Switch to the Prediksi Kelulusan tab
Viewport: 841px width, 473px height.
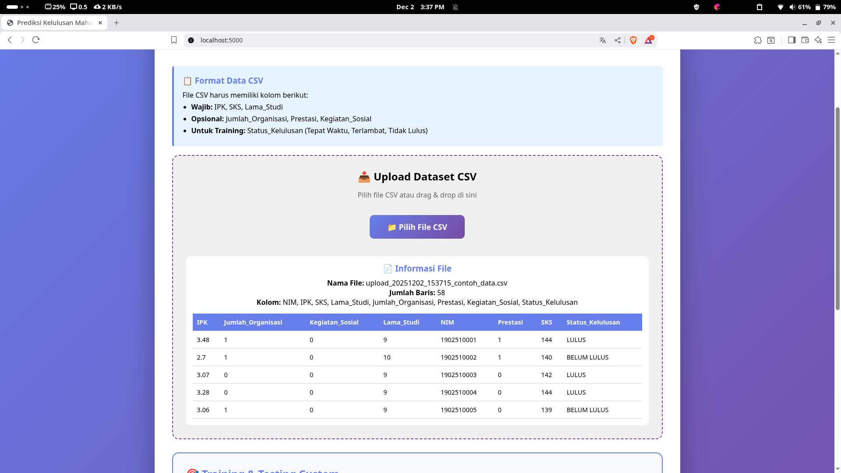point(53,23)
